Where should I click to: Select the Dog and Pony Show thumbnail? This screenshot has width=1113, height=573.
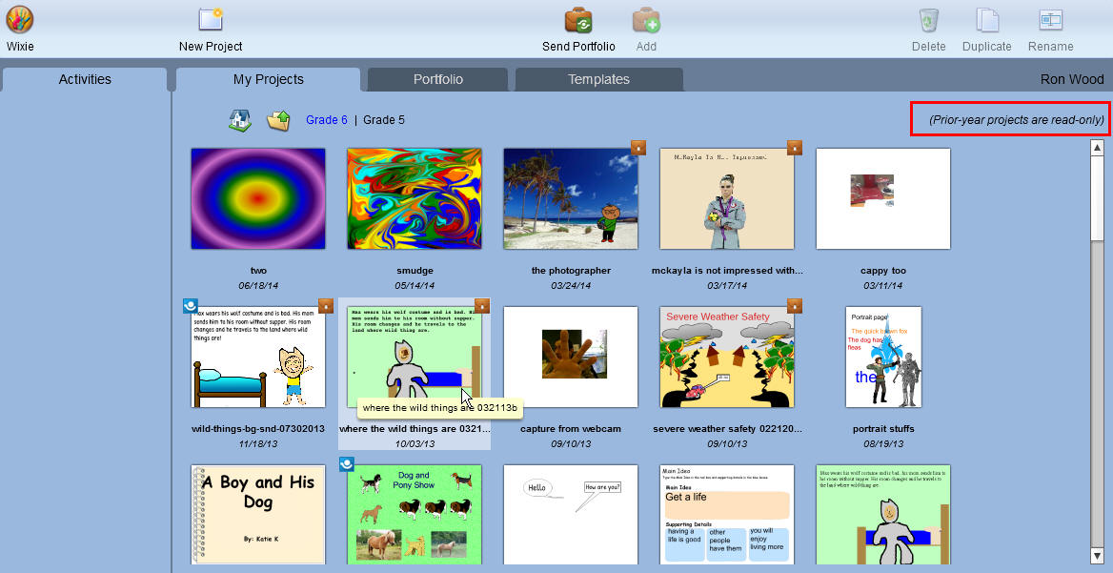click(415, 515)
